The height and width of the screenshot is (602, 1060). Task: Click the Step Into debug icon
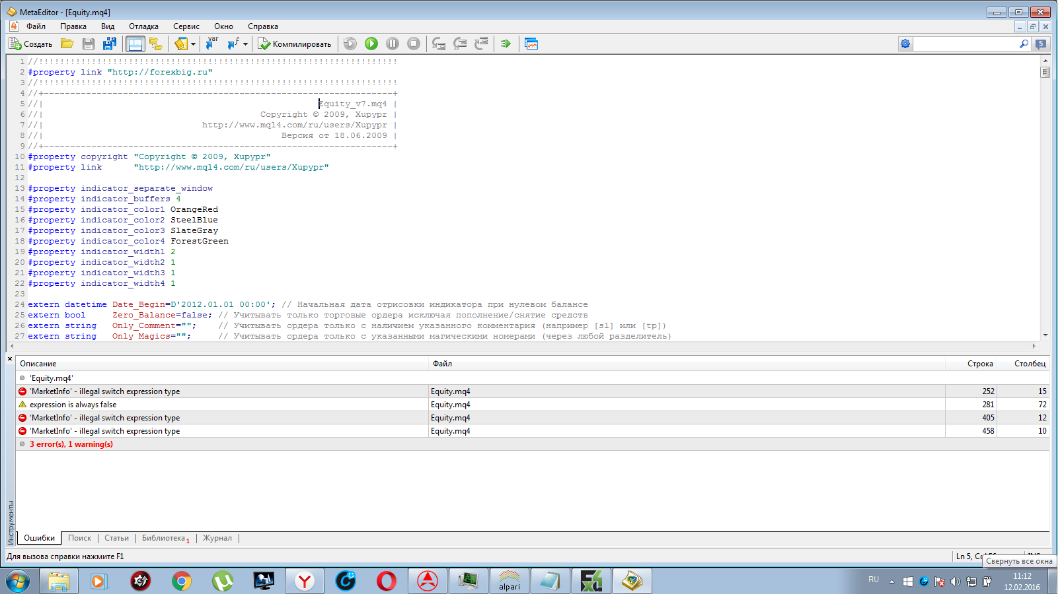(x=439, y=44)
